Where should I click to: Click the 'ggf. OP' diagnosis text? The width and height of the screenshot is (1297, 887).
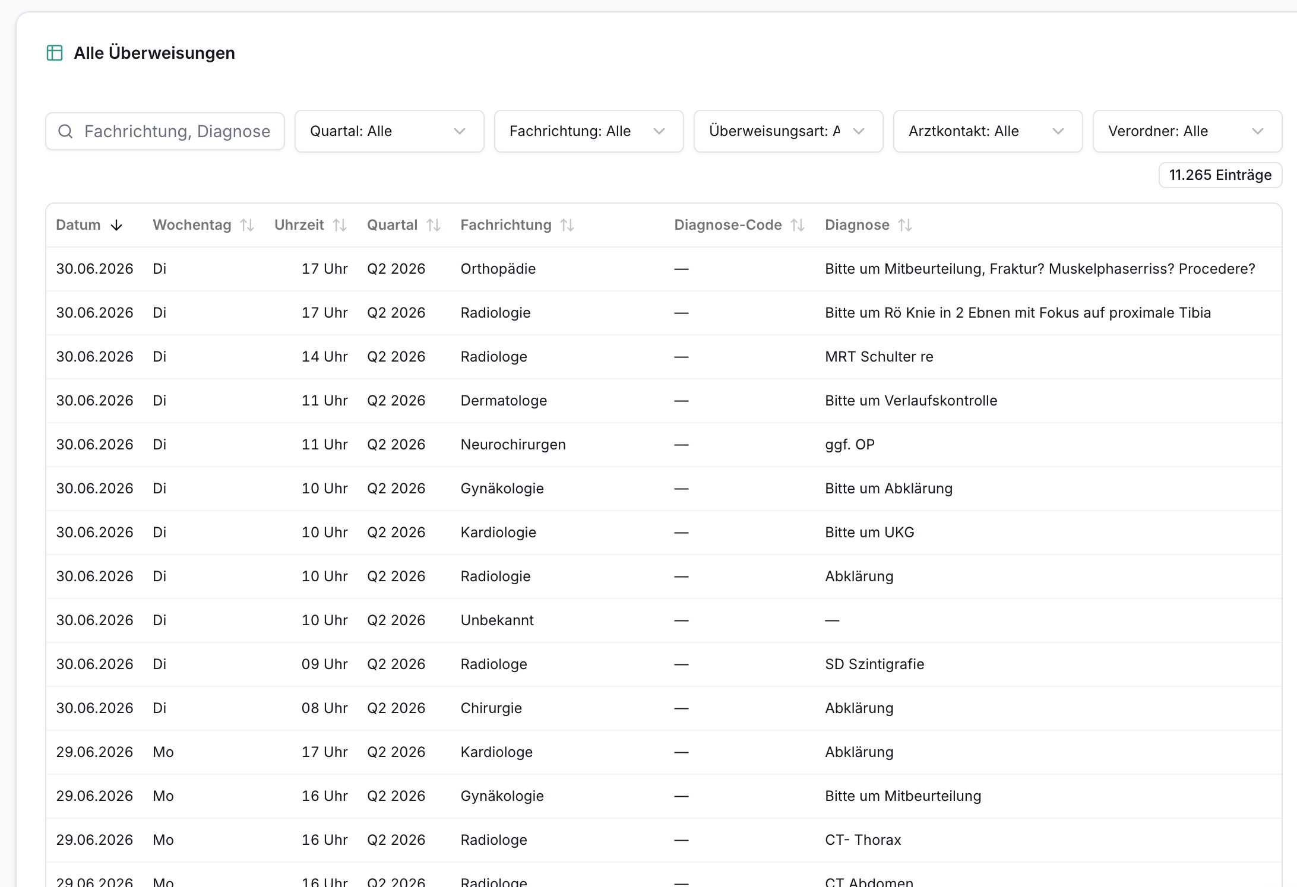[850, 445]
